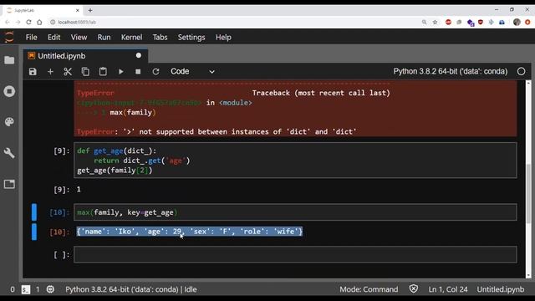Close the Untitled.ipynb tab via unsaved dot
Screen dimensions: 535x301
pyautogui.click(x=139, y=55)
